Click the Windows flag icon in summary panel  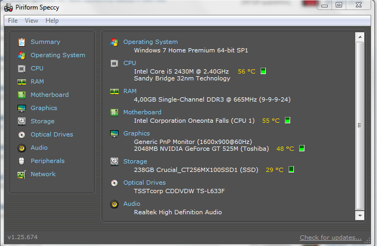(x=114, y=42)
